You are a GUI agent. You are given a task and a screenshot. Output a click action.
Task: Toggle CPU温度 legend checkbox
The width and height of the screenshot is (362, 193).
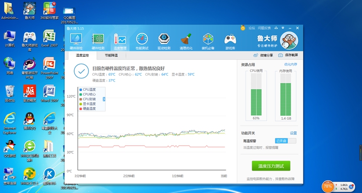click(81, 89)
